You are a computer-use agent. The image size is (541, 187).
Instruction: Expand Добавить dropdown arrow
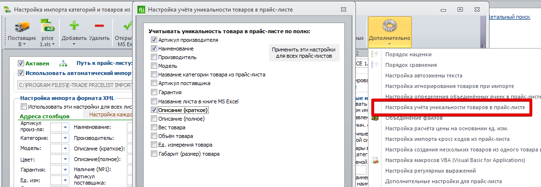point(74,44)
